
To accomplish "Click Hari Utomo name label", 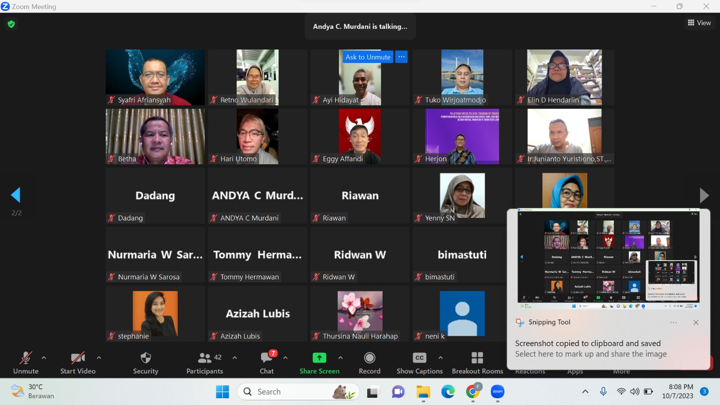I will 238,159.
